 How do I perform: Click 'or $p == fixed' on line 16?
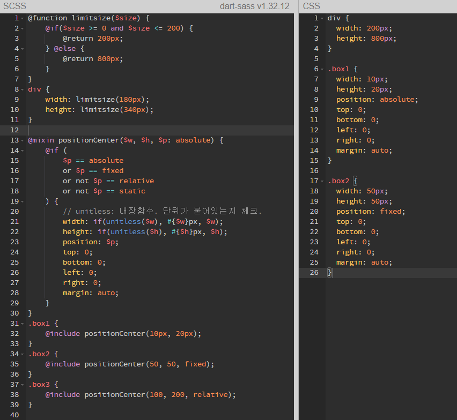tap(93, 171)
